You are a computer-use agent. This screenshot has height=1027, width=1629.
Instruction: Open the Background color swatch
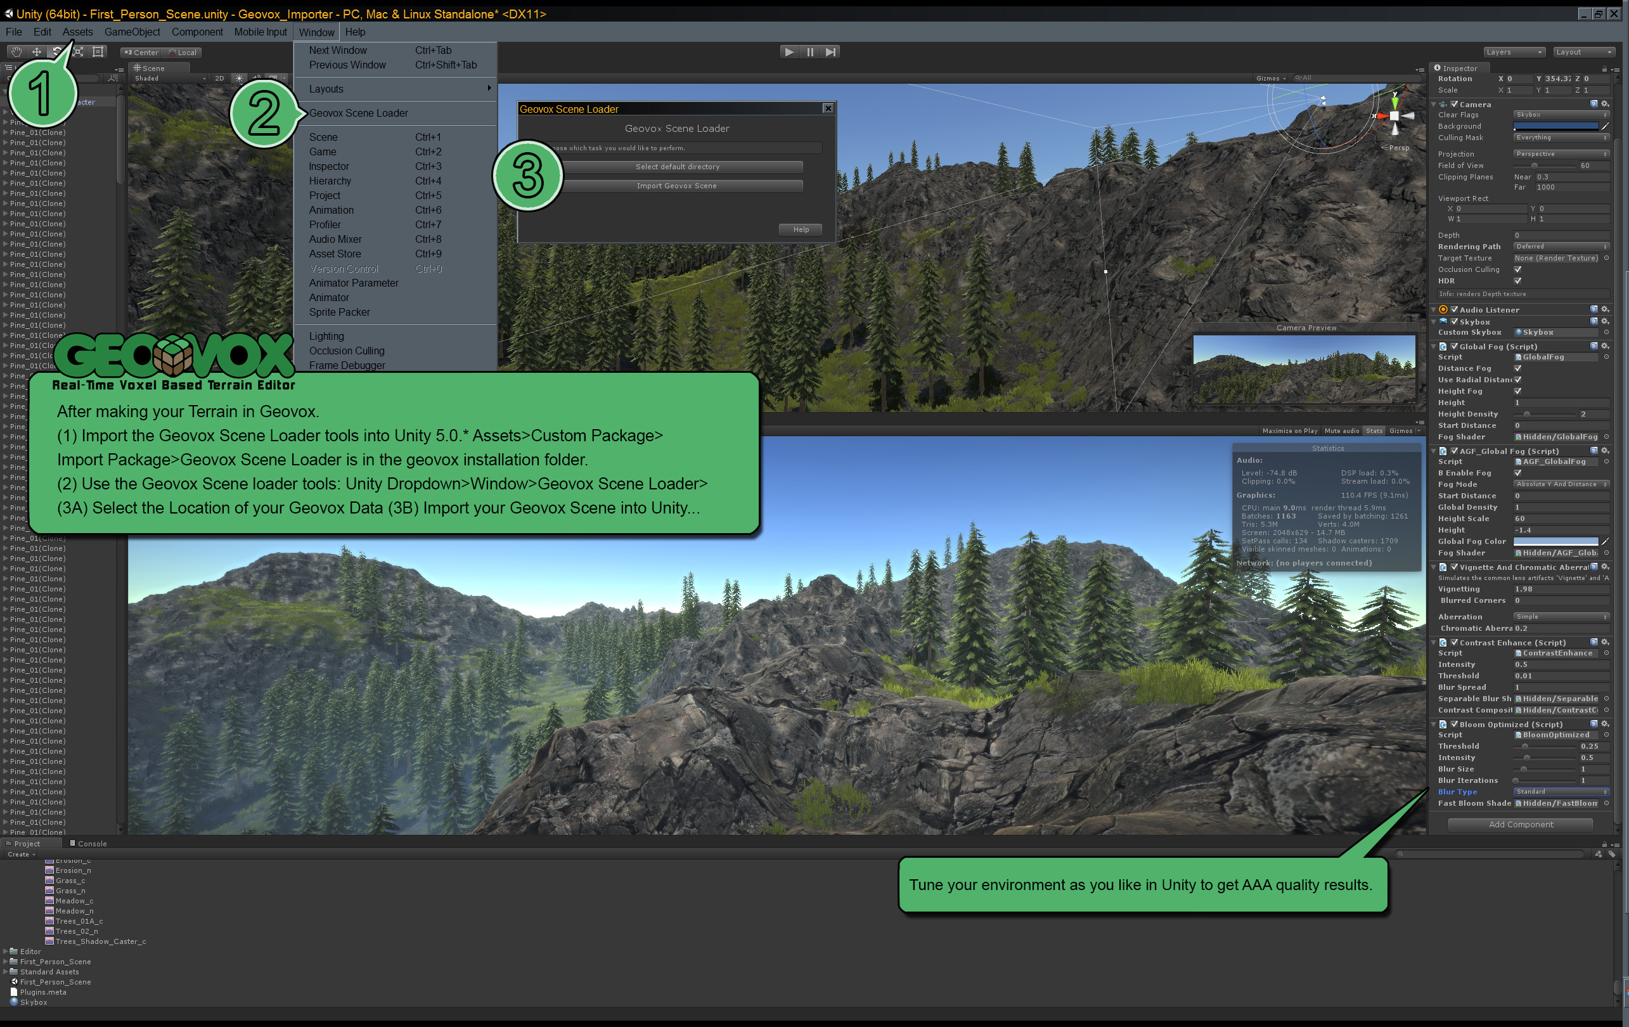click(x=1556, y=126)
